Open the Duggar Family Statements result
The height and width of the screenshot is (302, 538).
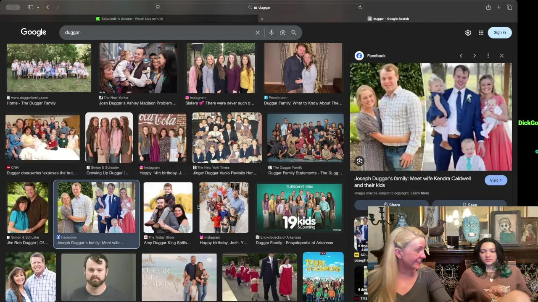tap(306, 138)
